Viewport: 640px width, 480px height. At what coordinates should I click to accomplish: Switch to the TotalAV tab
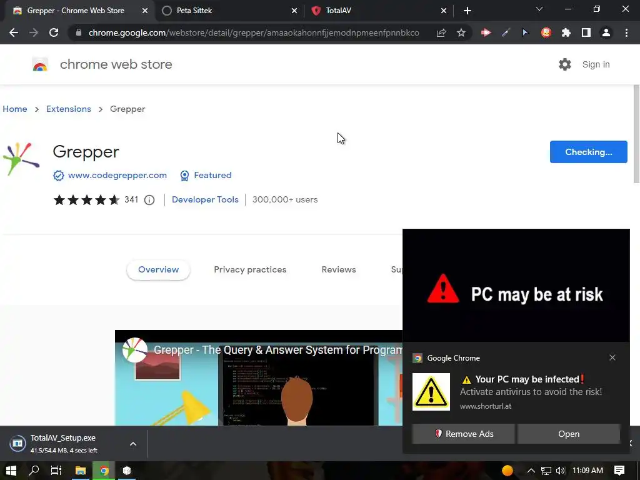[379, 11]
